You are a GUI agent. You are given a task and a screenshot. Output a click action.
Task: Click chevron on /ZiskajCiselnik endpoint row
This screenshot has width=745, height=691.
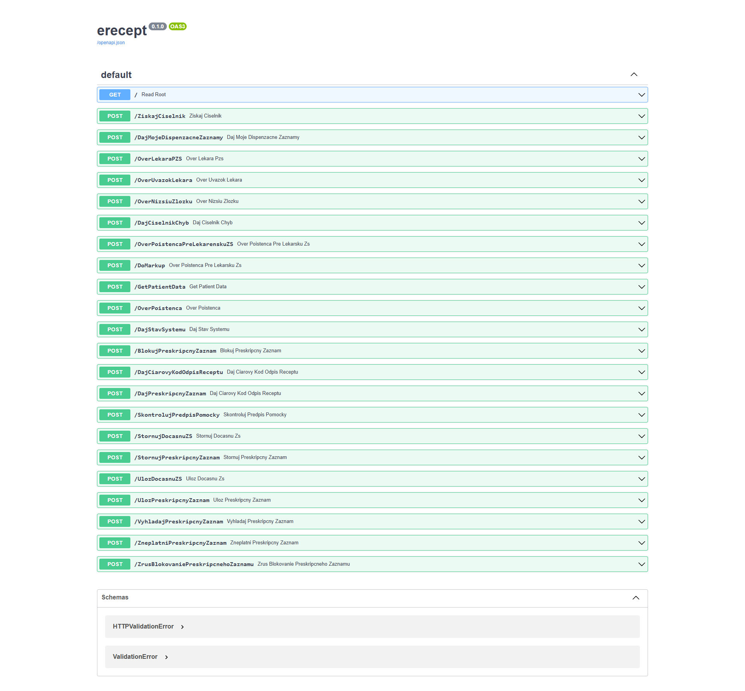pos(642,116)
